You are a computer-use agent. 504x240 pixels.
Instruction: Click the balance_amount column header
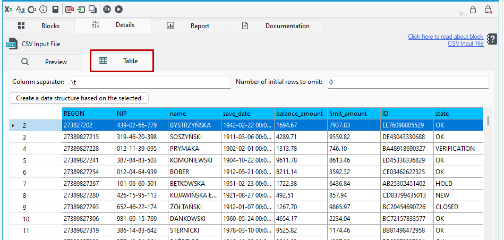[301, 114]
